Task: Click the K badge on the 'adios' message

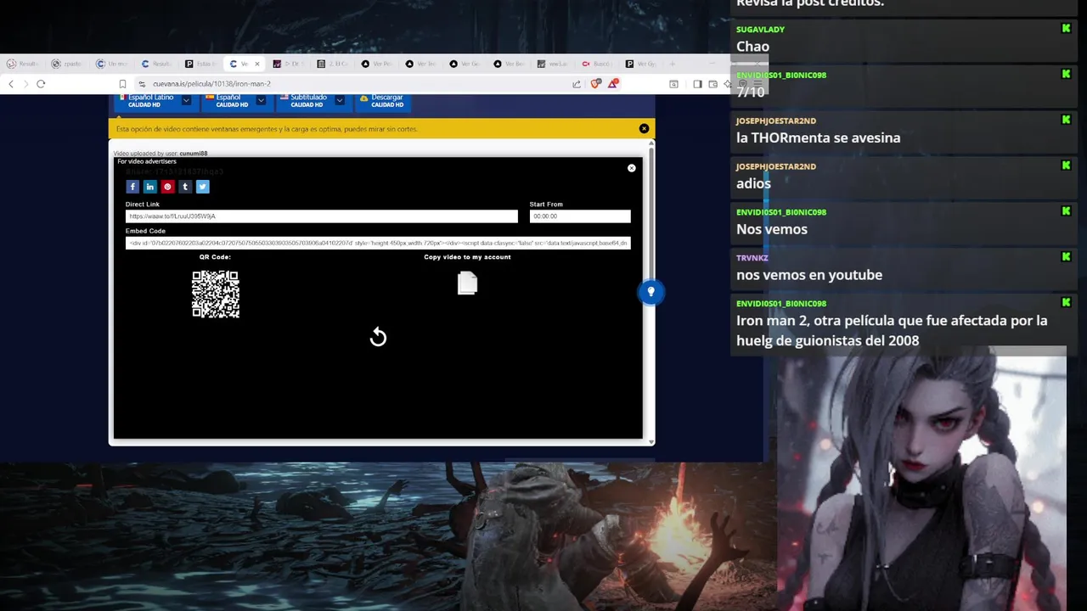Action: [1066, 165]
